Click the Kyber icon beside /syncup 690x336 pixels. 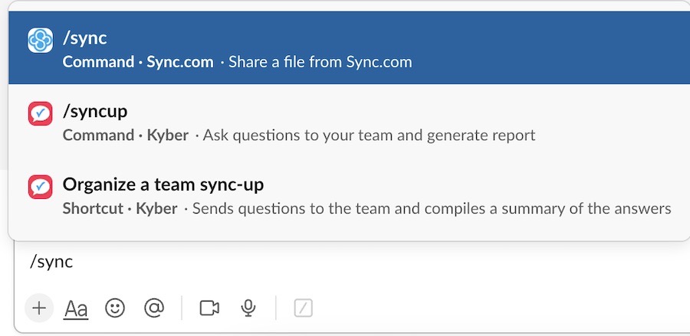41,113
